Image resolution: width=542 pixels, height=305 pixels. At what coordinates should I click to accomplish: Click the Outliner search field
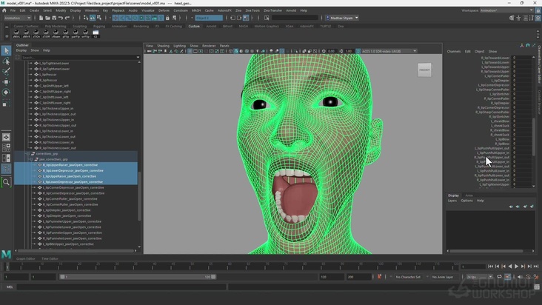point(79,57)
